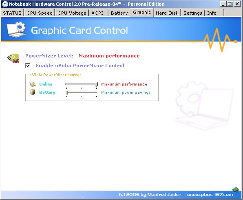Click the Online PowerMizer slider thumb
The width and height of the screenshot is (243, 200).
coord(97,84)
